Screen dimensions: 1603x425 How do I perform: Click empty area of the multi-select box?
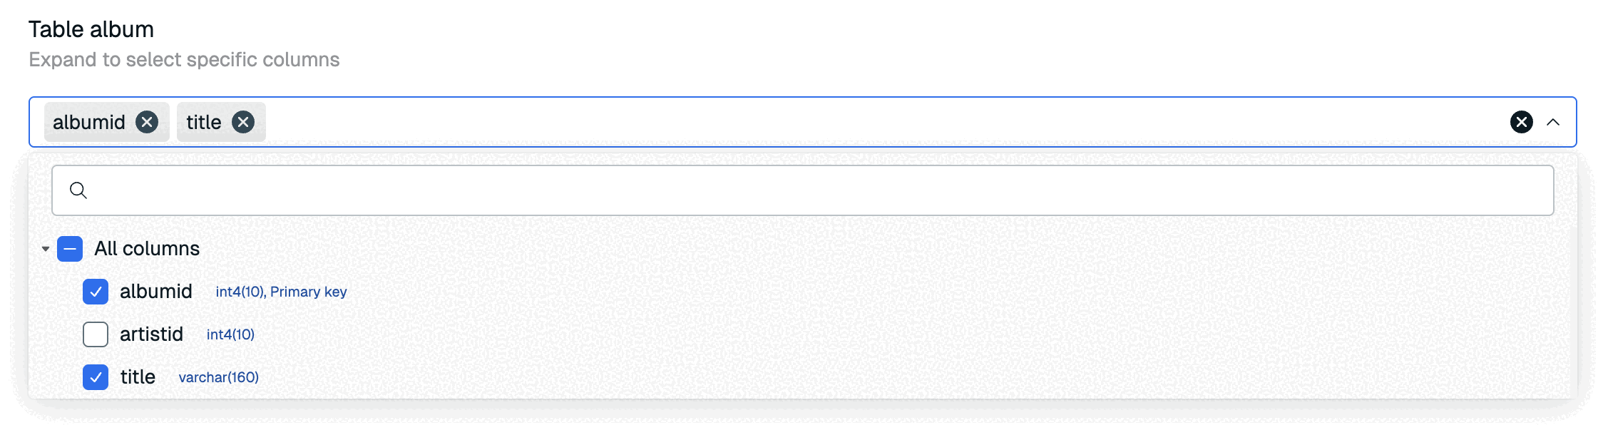coord(856,122)
